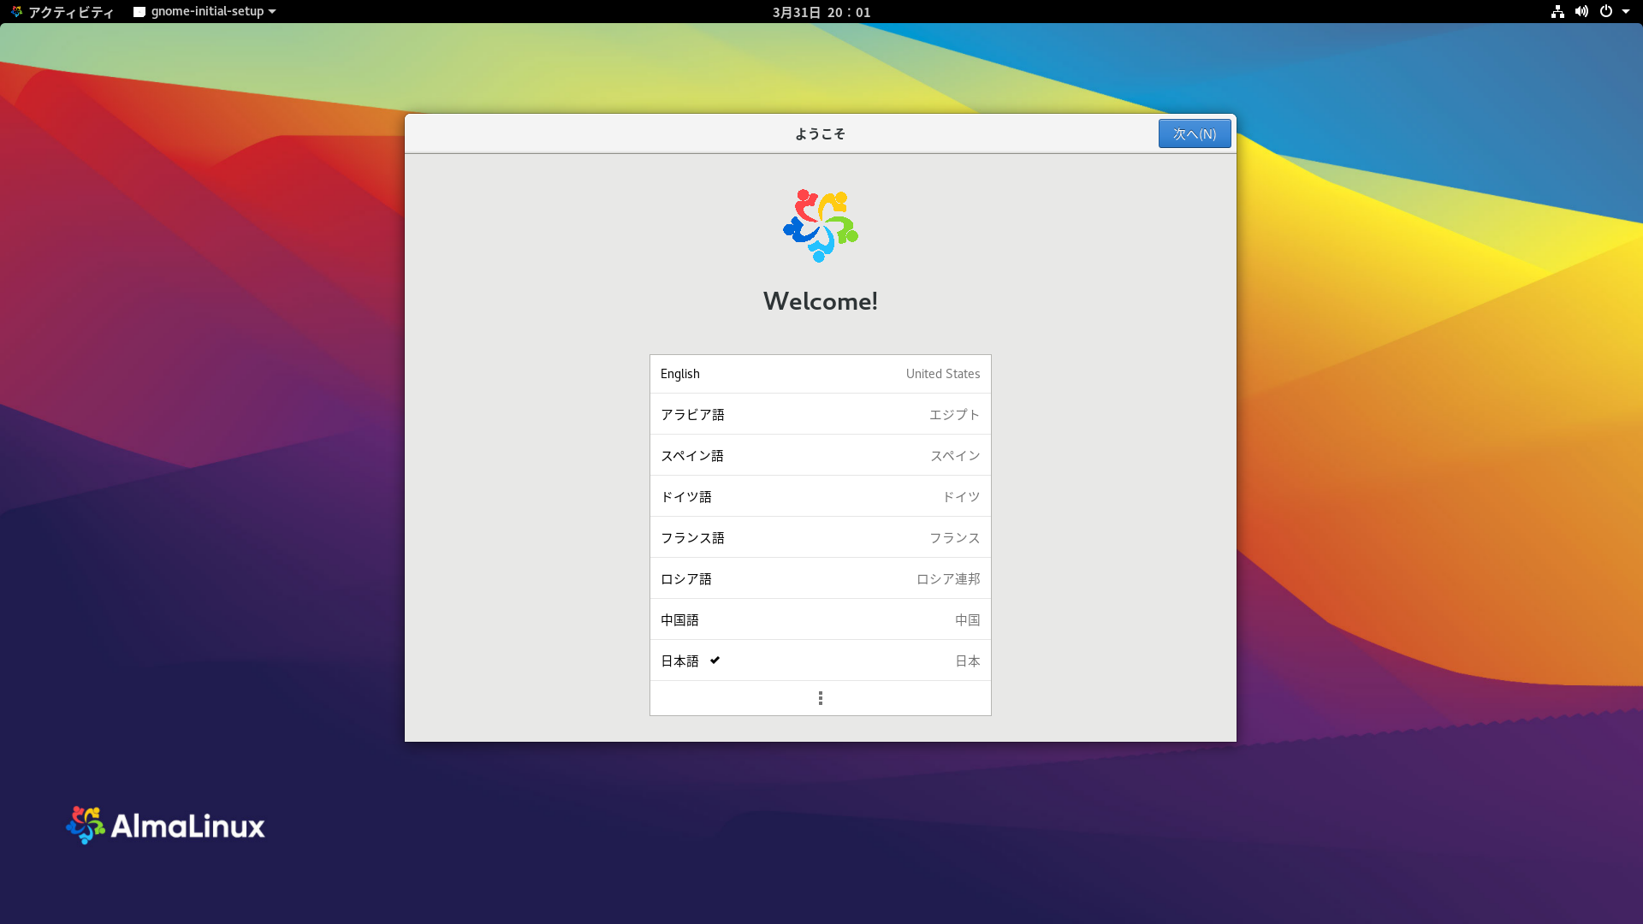The width and height of the screenshot is (1643, 924).
Task: Click the checkmark beside 日本語
Action: tap(715, 660)
